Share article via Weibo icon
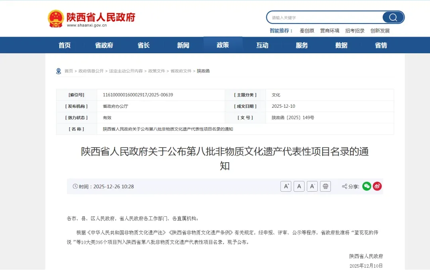Image resolution: width=430 pixels, height=270 pixels. (377, 186)
